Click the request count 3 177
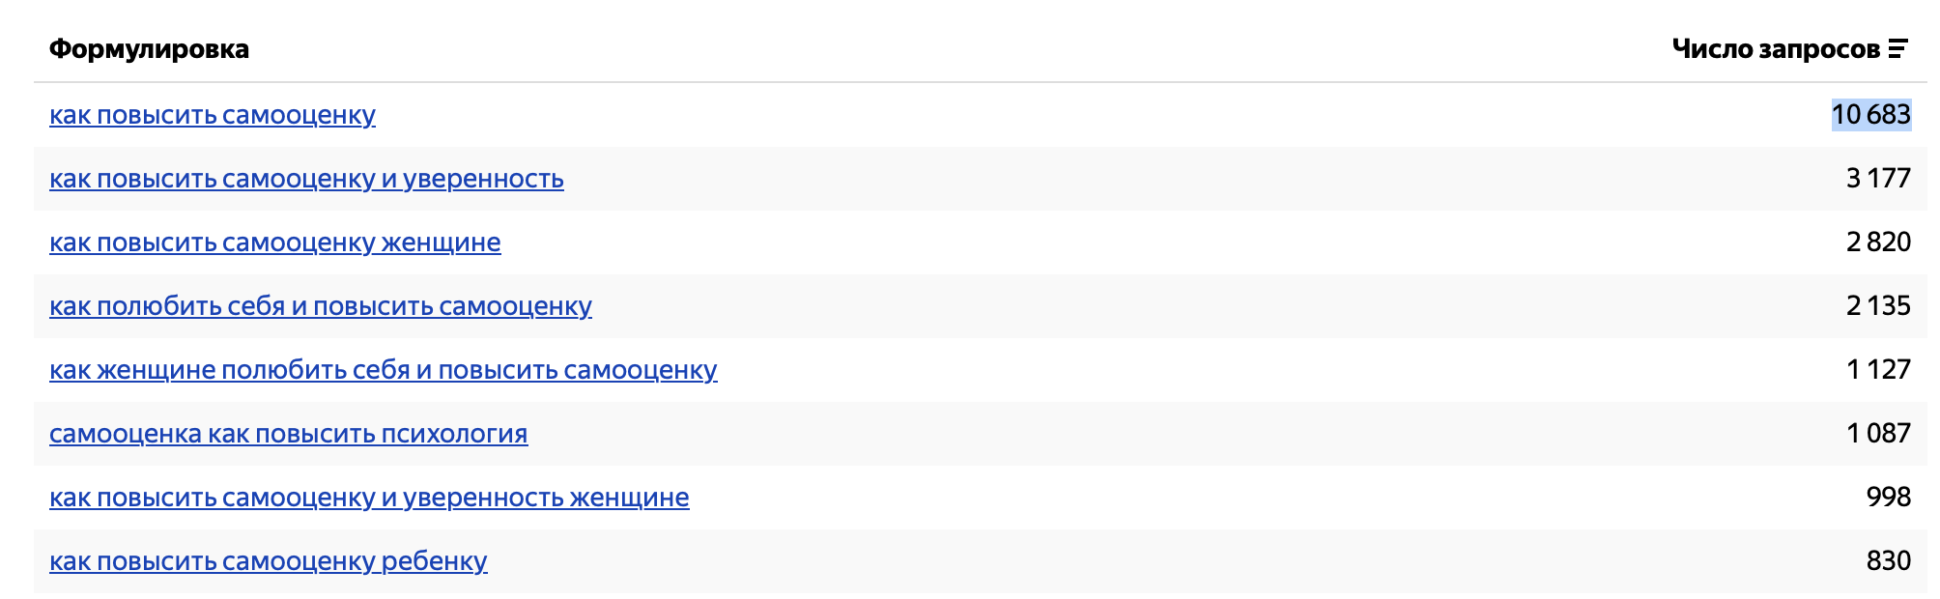Viewport: 1940px width, 599px height. click(x=1878, y=179)
